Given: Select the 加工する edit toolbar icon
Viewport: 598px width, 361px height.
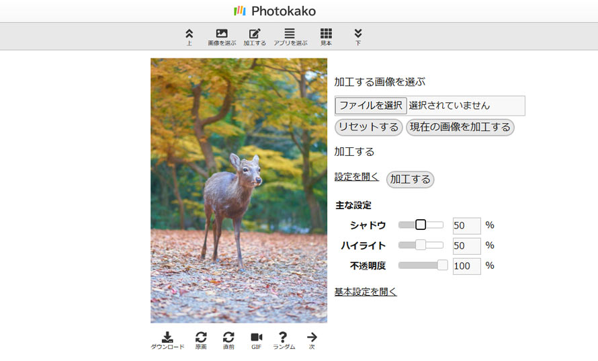Looking at the screenshot, I should pyautogui.click(x=255, y=37).
